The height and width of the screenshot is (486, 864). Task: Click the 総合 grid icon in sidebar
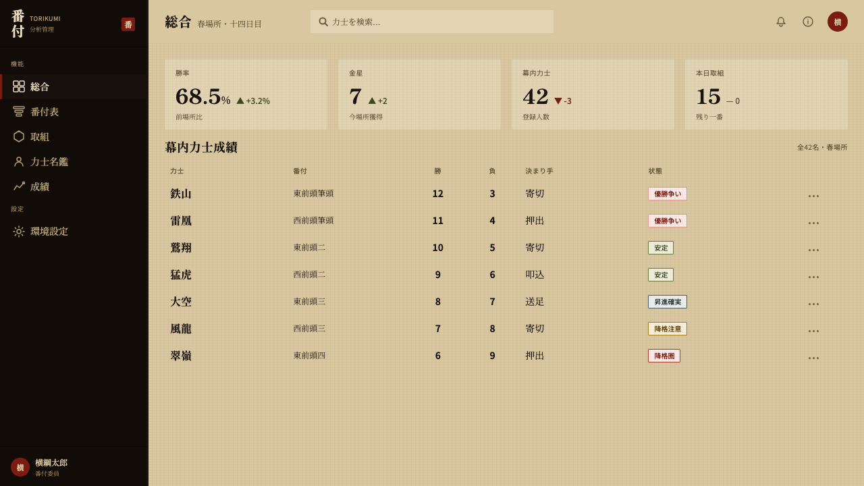pyautogui.click(x=19, y=86)
